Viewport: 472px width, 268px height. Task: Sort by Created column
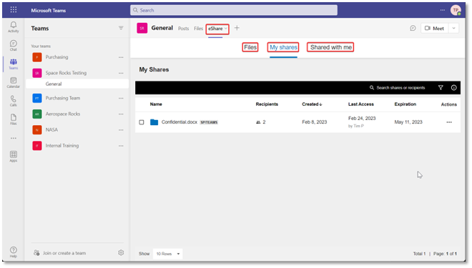click(x=312, y=104)
